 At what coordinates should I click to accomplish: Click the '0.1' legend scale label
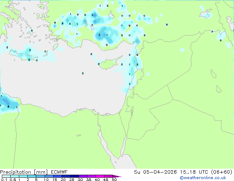coord(4,180)
